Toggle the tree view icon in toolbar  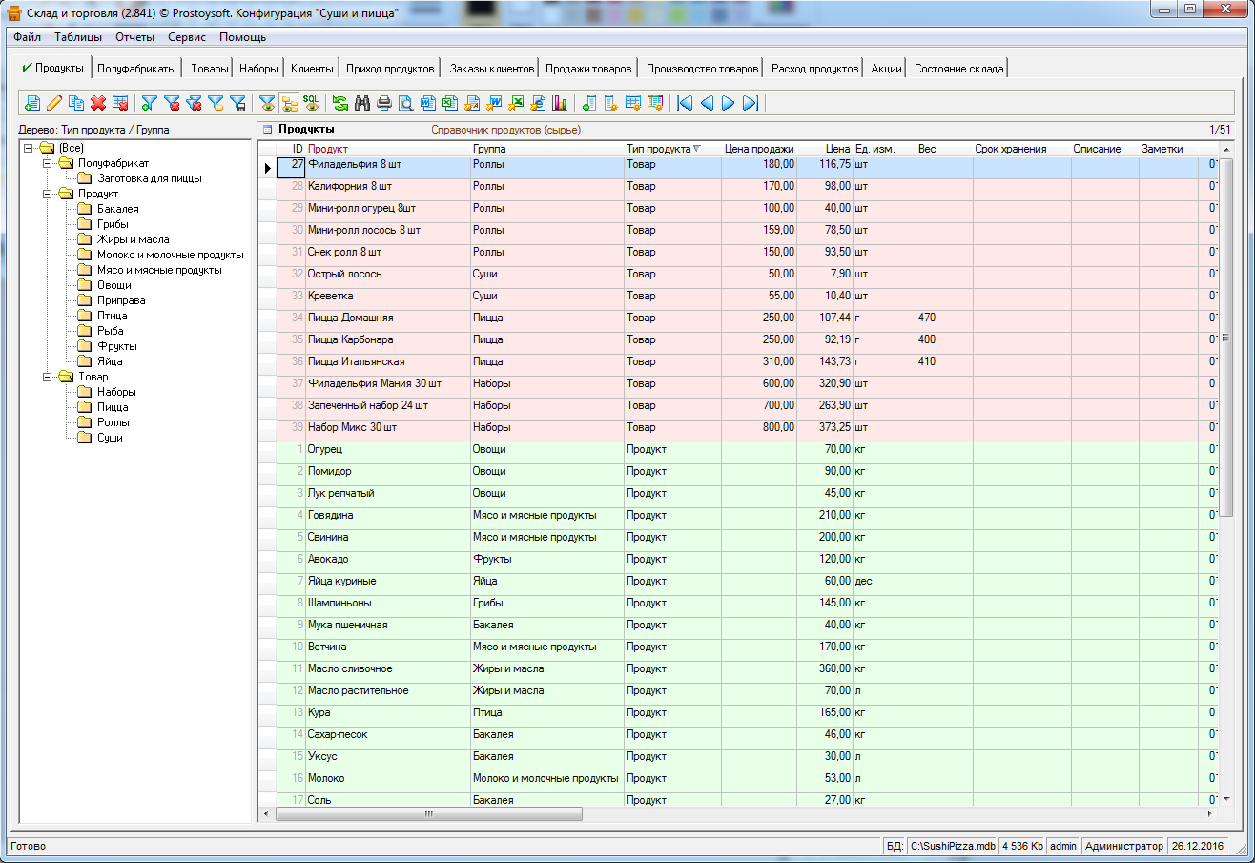(289, 103)
